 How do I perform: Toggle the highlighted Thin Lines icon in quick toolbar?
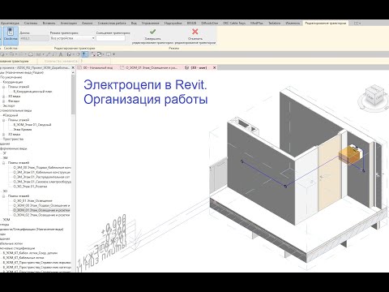click(85, 54)
